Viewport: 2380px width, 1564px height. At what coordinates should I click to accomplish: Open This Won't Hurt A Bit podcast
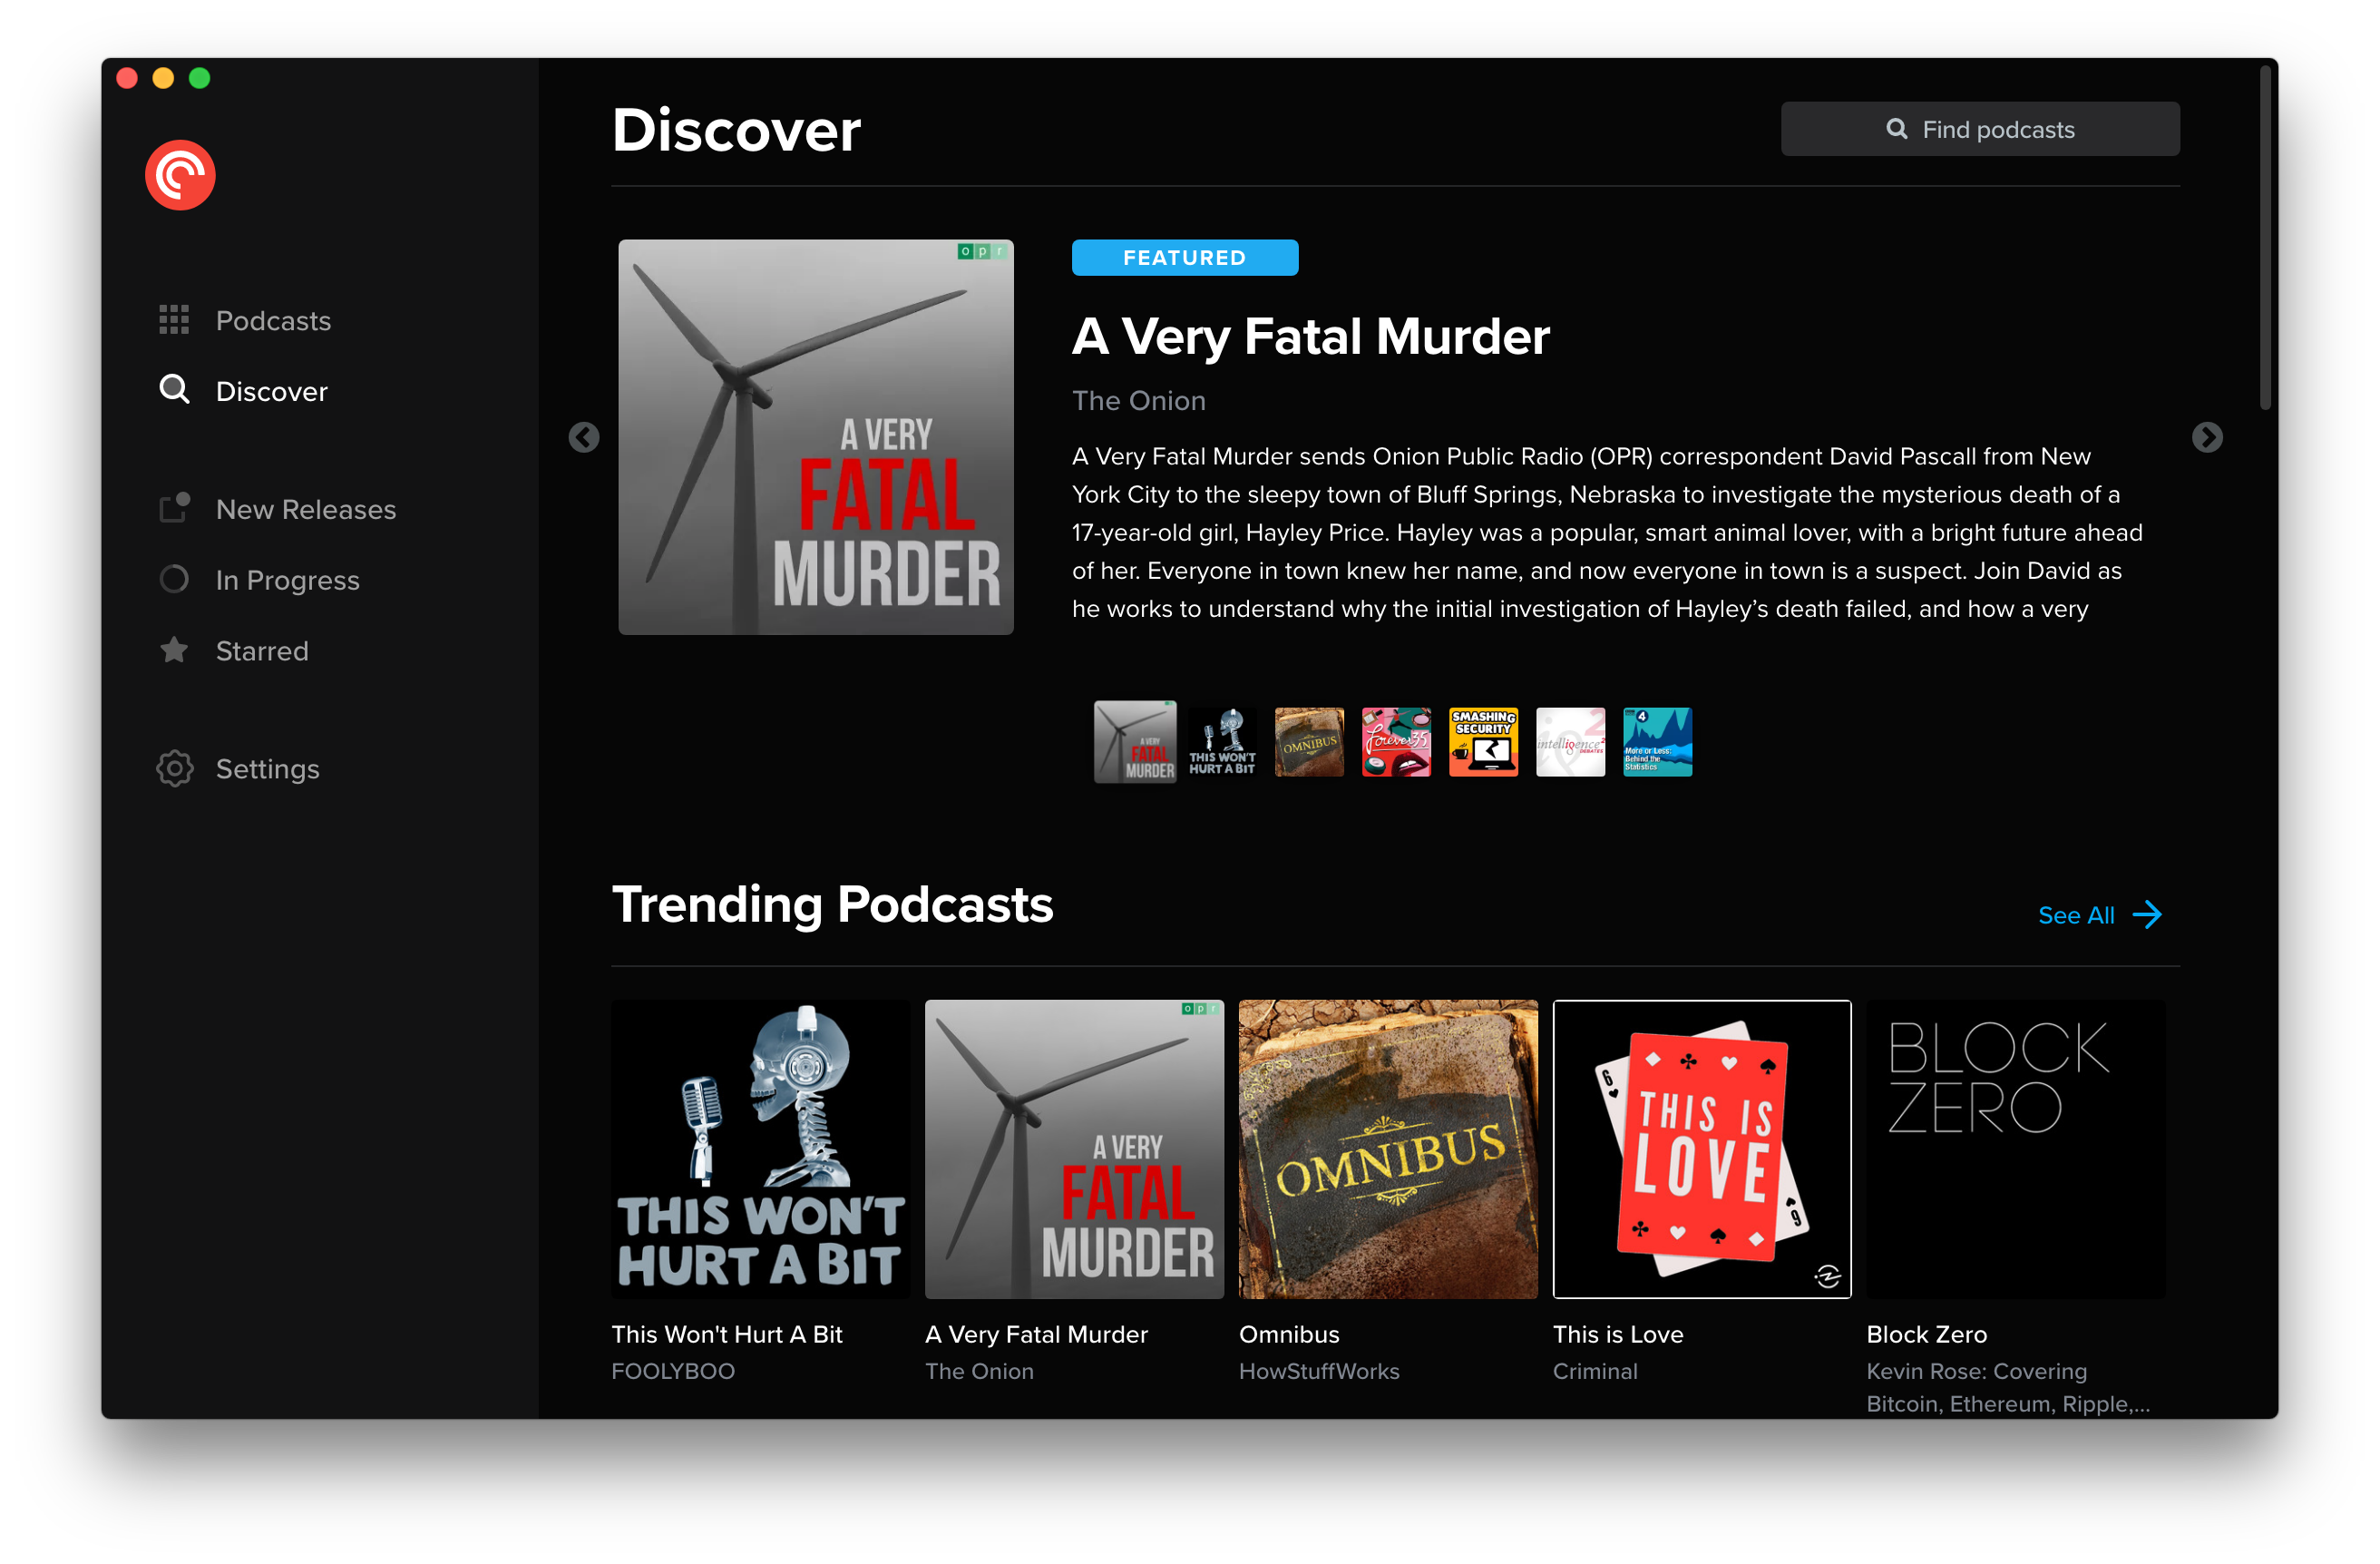coord(760,1149)
